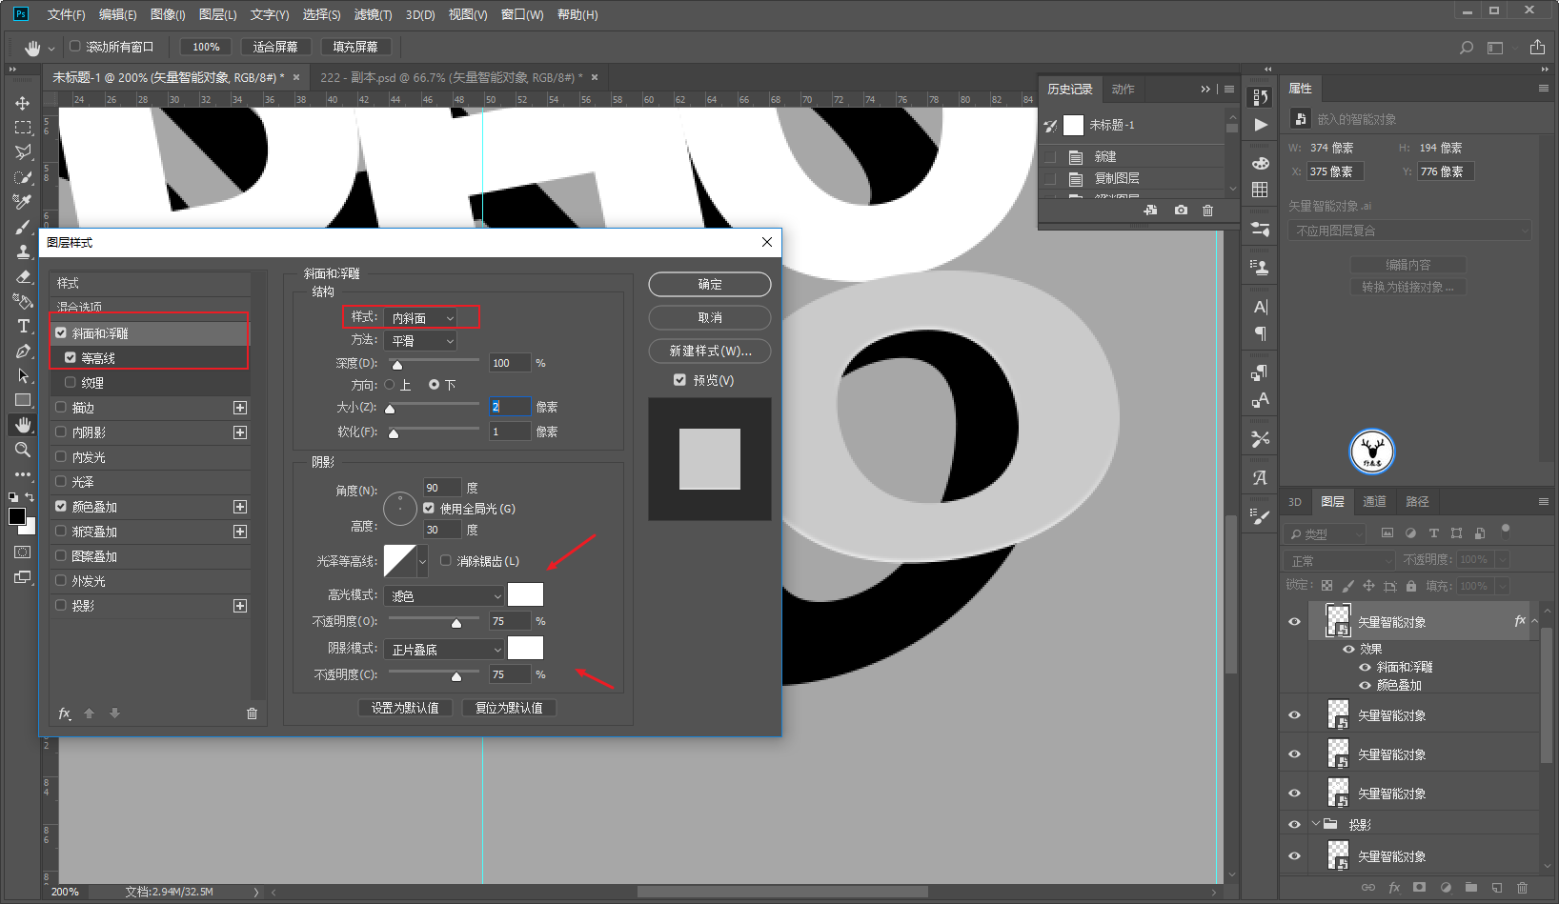Open the 滤镜(T) menu
The width and height of the screenshot is (1559, 904).
click(373, 14)
